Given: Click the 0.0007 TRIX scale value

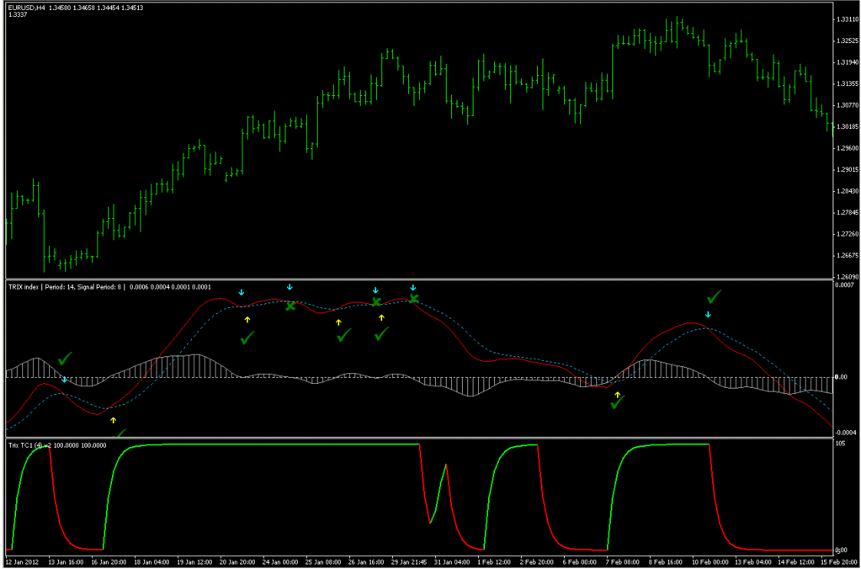Looking at the screenshot, I should [x=845, y=284].
